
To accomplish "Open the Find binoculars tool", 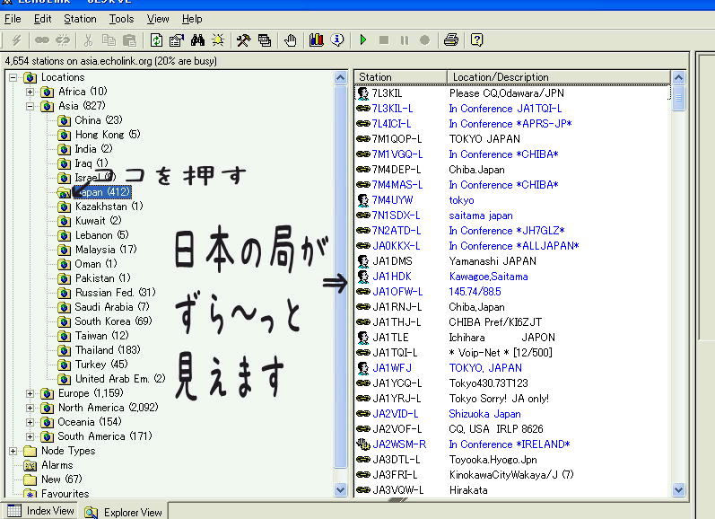I will [197, 40].
